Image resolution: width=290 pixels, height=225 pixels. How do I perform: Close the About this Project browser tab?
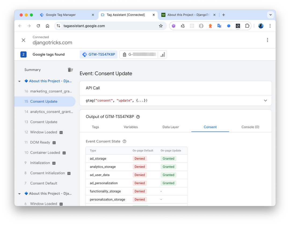(x=214, y=15)
